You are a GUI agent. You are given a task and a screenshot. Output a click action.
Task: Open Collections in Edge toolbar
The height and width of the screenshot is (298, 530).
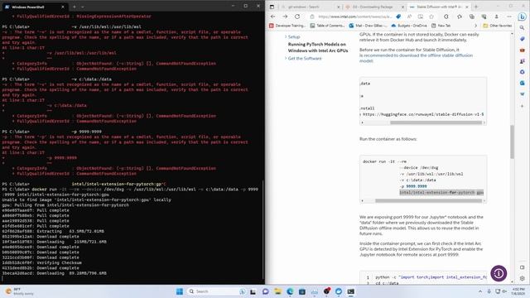point(471,17)
